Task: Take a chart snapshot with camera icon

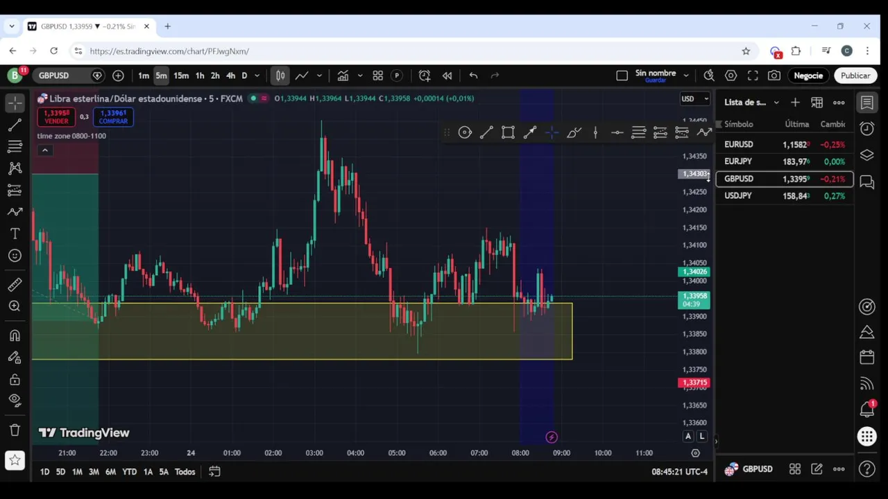Action: point(774,76)
